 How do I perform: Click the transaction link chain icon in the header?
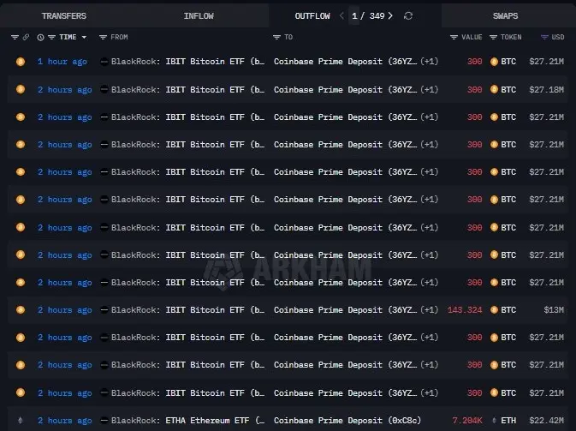(26, 37)
